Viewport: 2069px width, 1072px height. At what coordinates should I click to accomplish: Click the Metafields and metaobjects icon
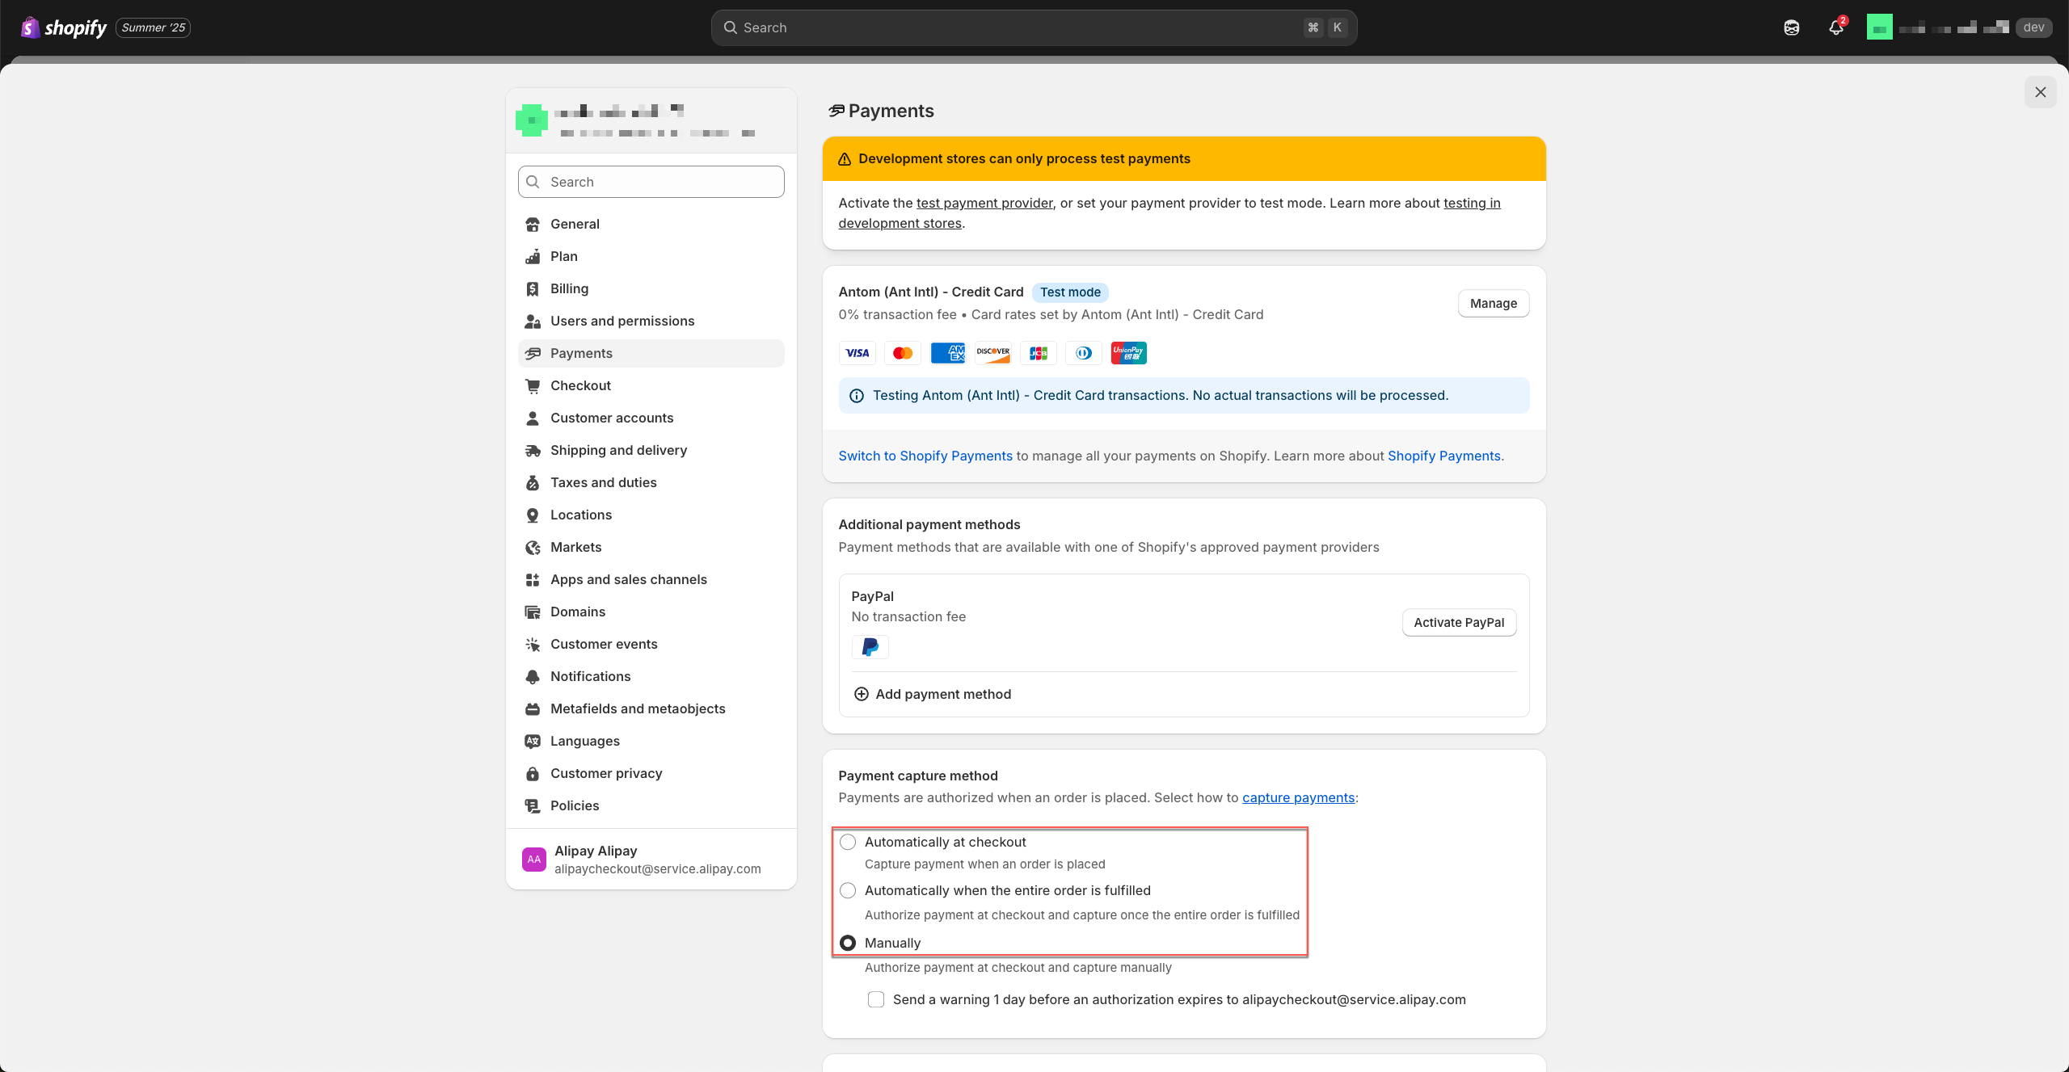click(x=533, y=708)
